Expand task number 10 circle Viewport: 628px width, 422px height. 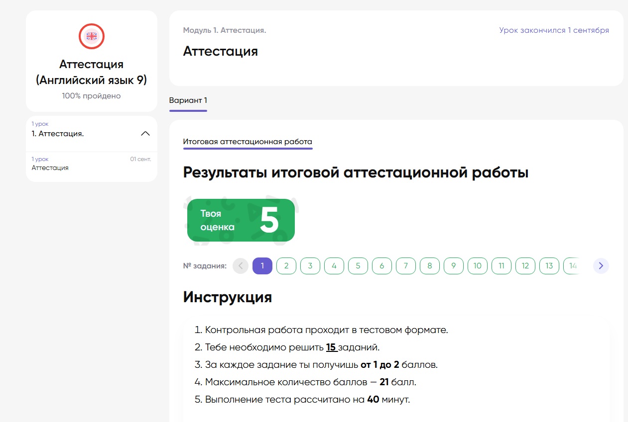coord(477,266)
